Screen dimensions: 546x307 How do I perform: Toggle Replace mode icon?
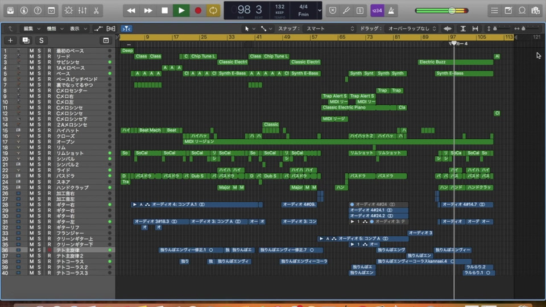pyautogui.click(x=333, y=10)
